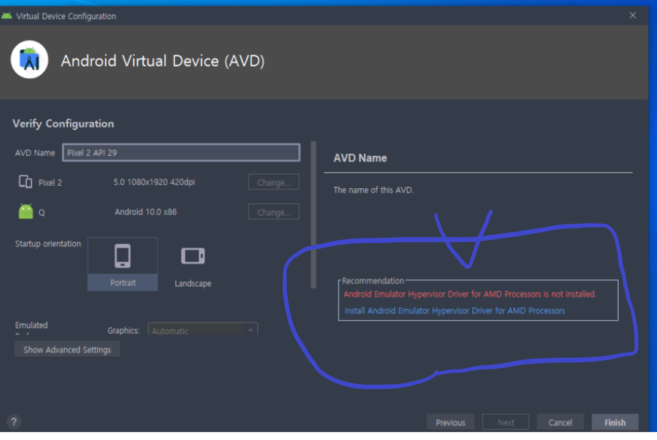
Task: Open the Graphics Automatic dropdown
Action: (203, 330)
